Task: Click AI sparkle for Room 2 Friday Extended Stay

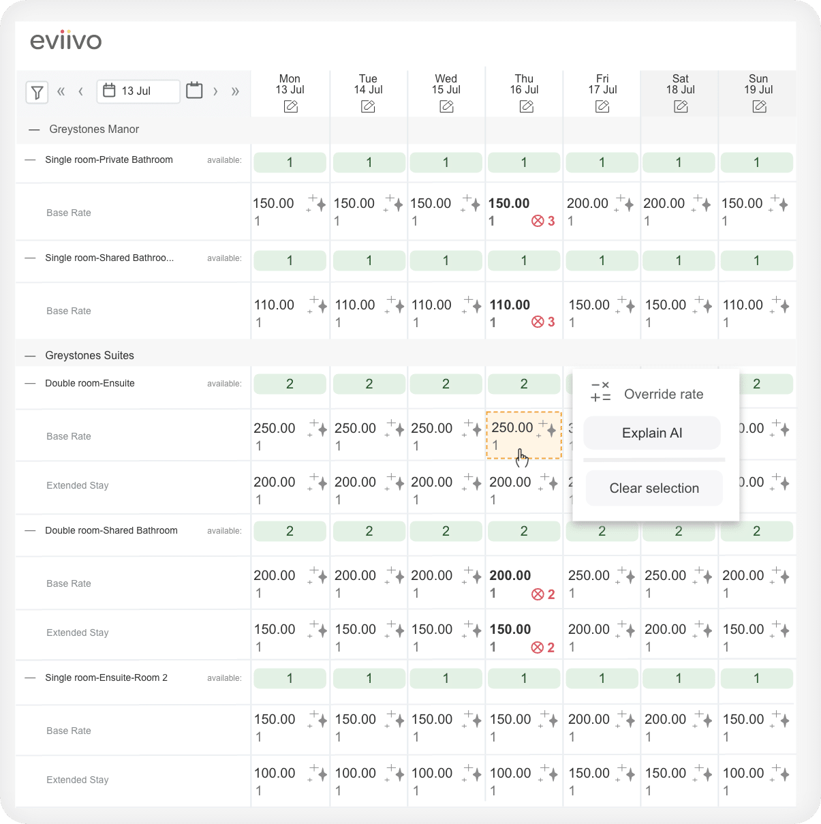Action: [625, 773]
